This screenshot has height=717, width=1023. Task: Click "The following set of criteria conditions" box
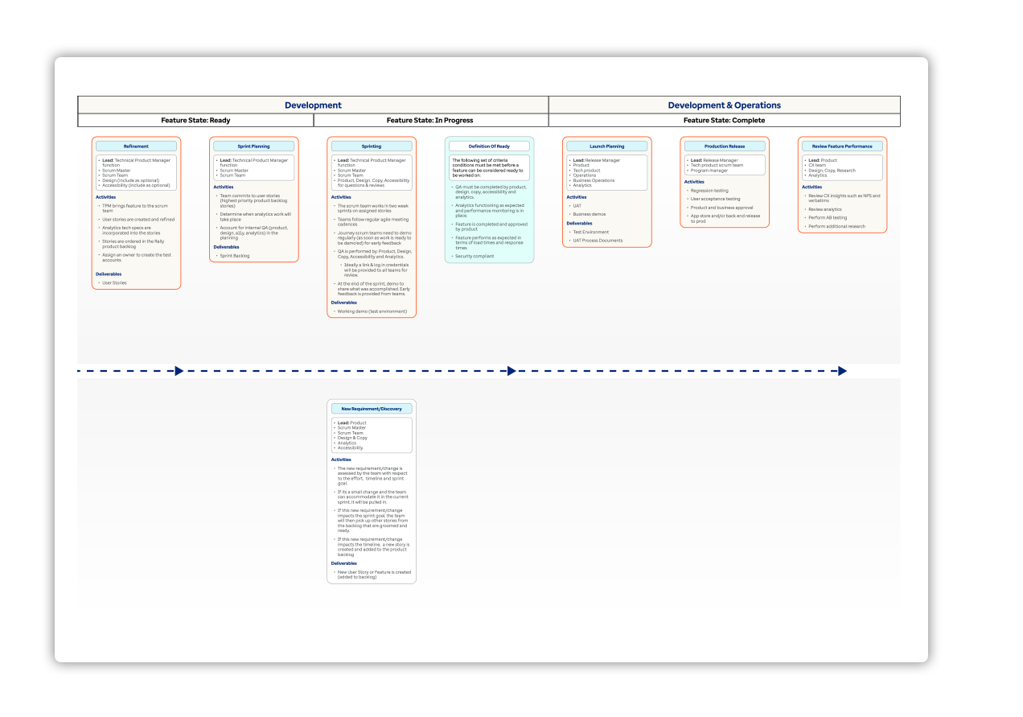pos(490,167)
